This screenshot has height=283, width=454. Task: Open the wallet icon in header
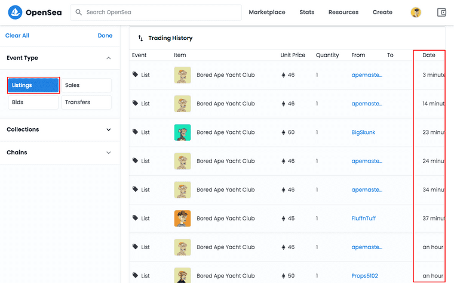pos(441,12)
